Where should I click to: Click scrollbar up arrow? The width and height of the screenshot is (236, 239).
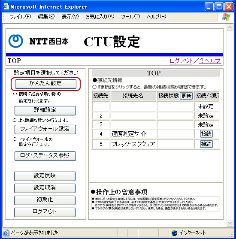[230, 27]
